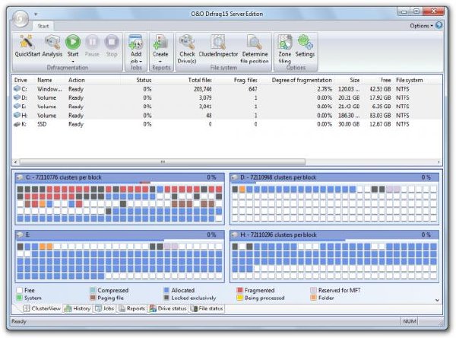
Task: Click the Pause defragmentation icon
Action: (x=92, y=43)
